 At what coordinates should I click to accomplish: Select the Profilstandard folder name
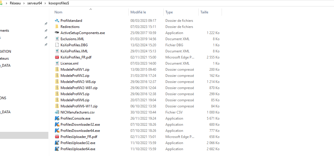point(71,21)
